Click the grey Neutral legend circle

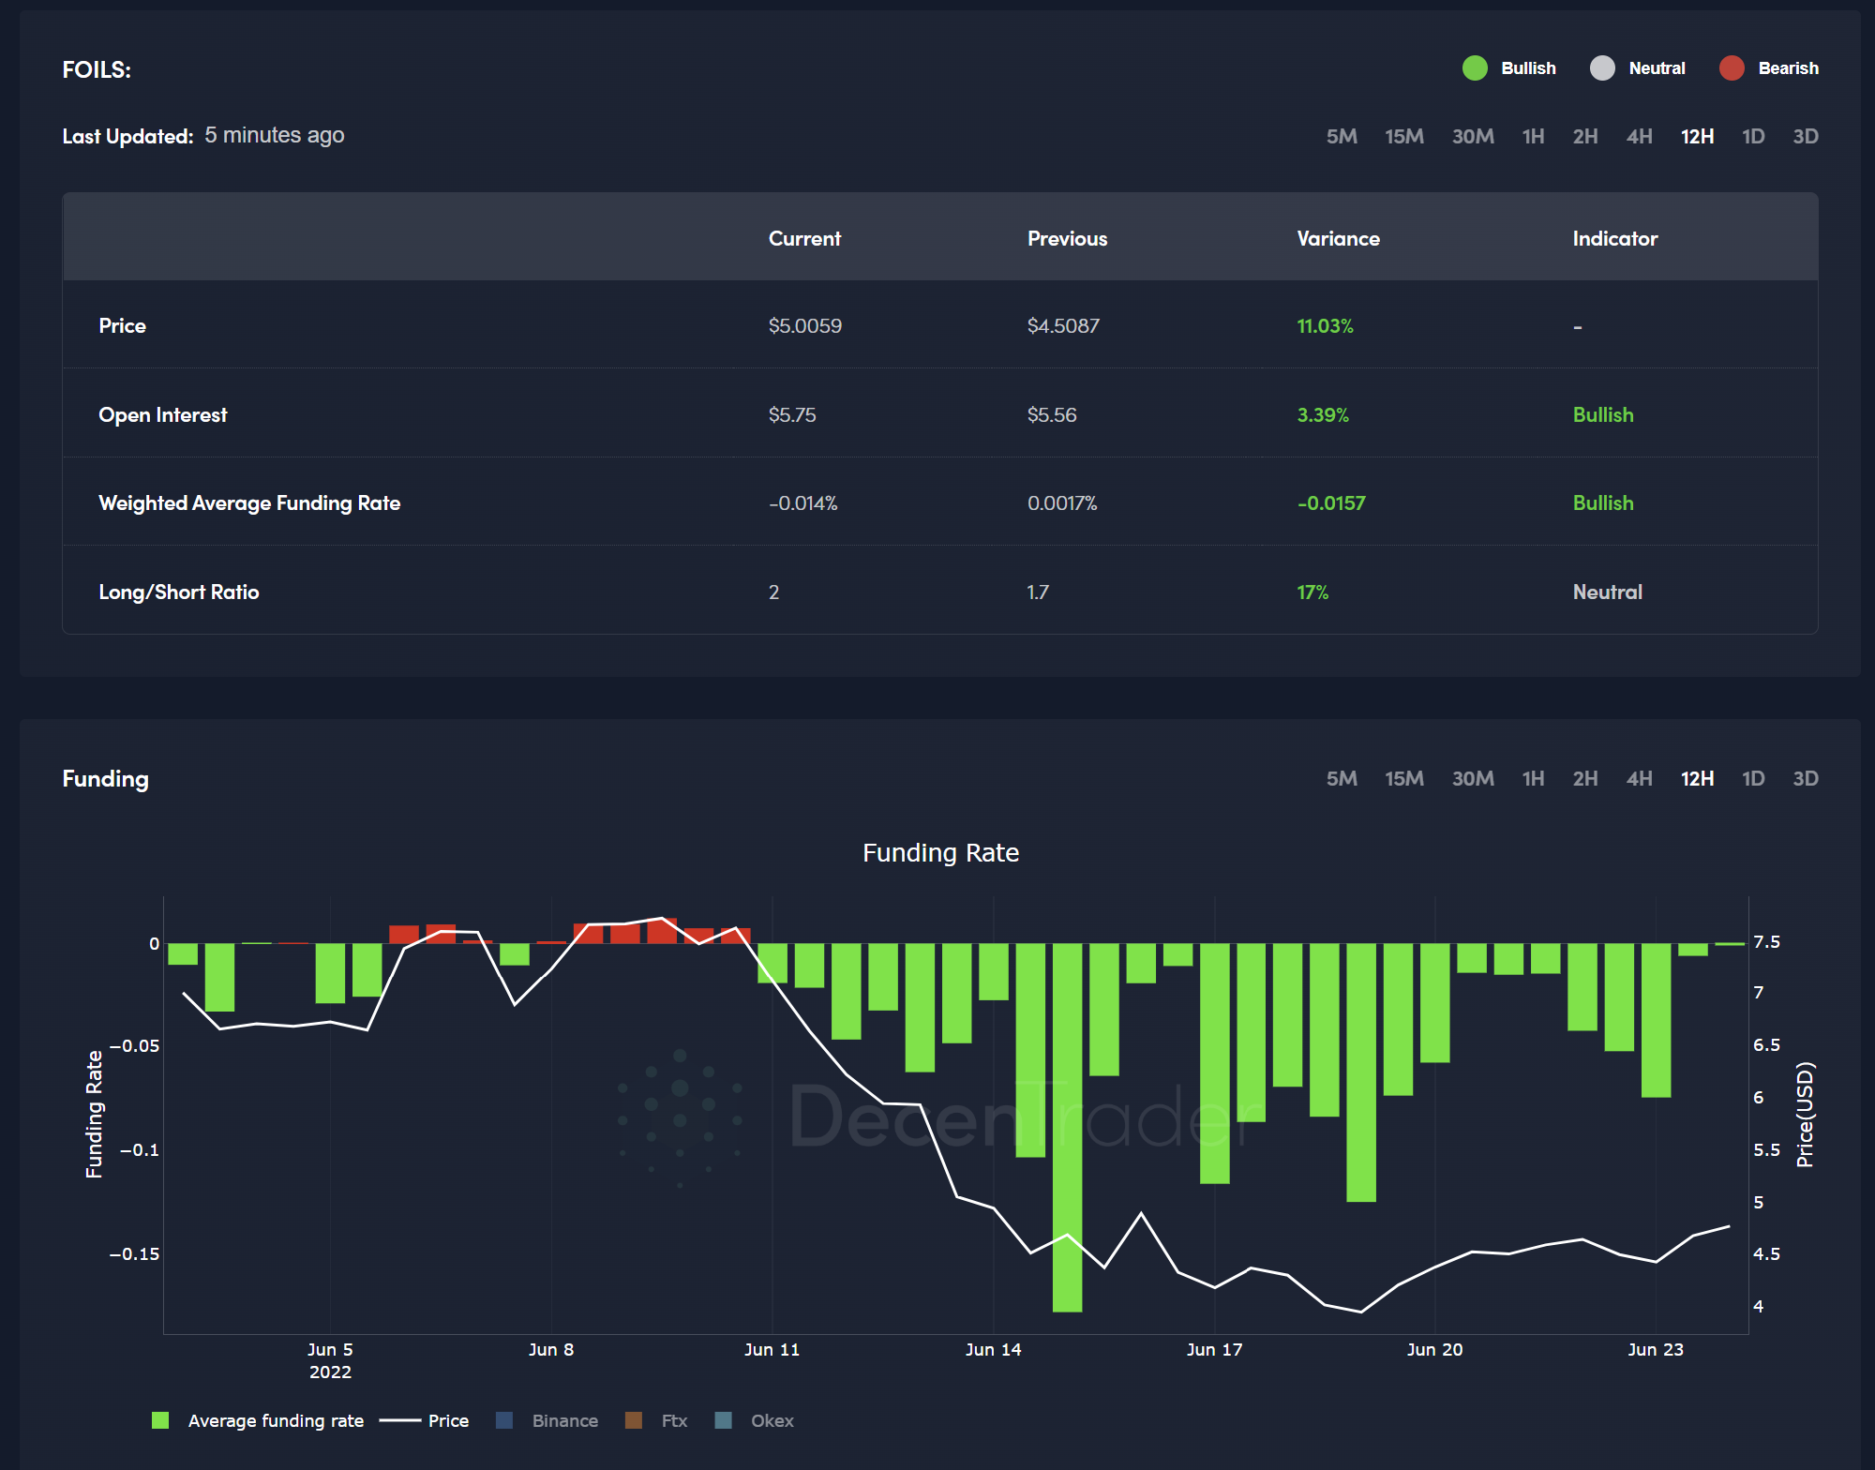point(1602,68)
